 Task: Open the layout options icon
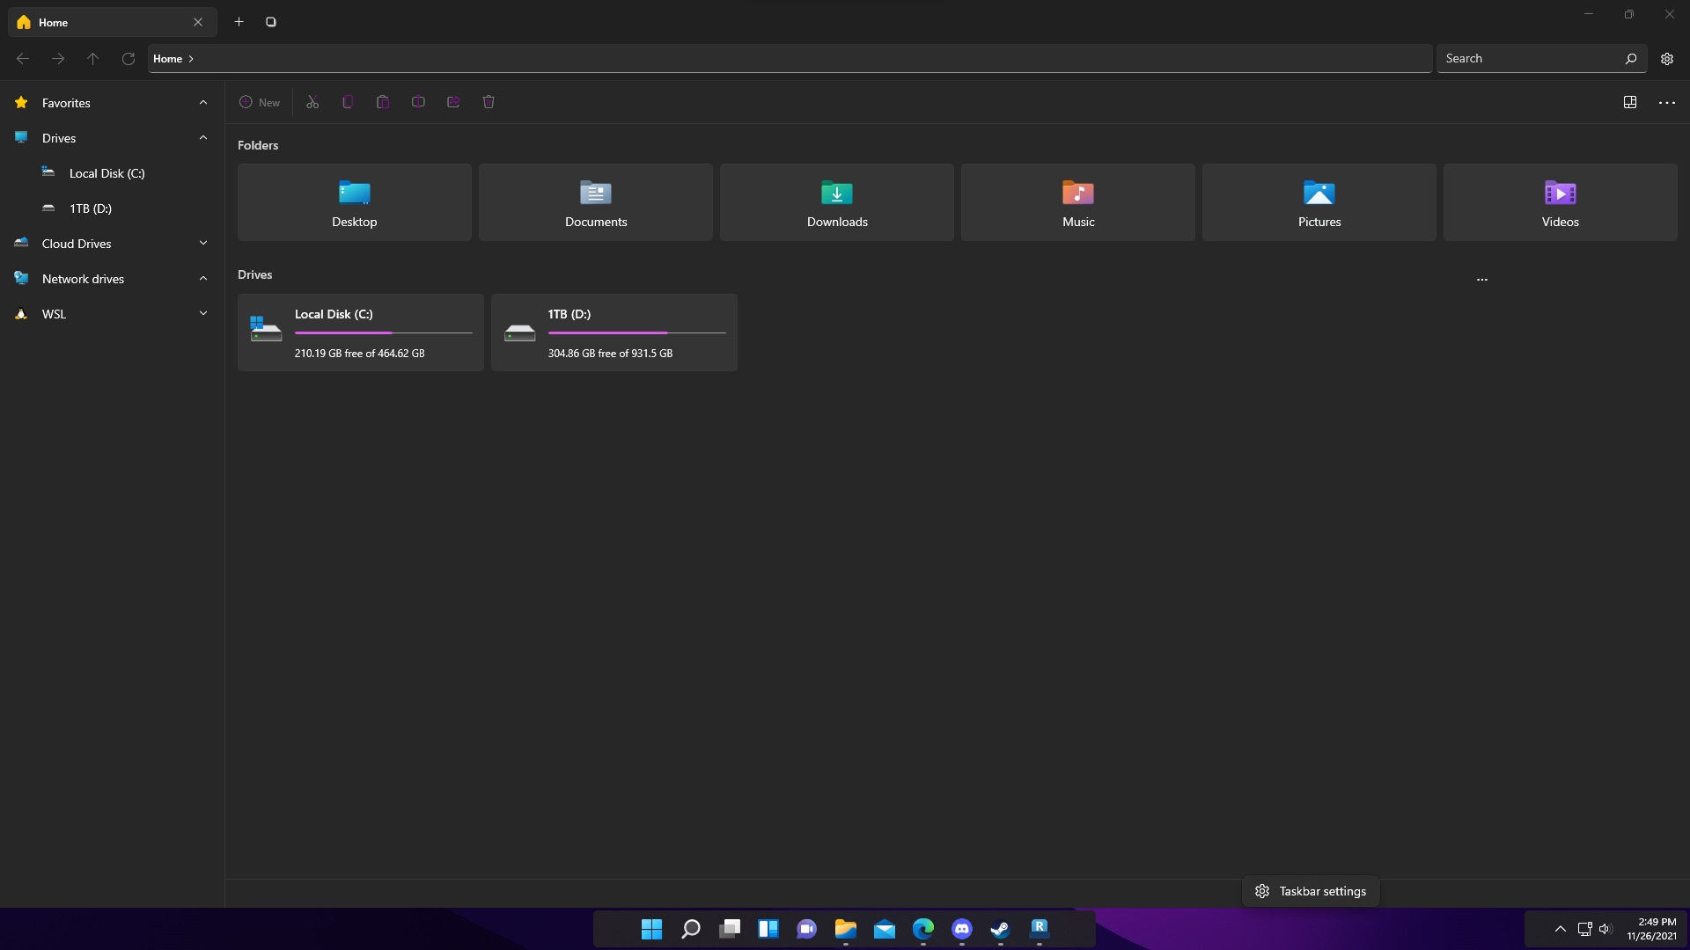tap(1630, 102)
